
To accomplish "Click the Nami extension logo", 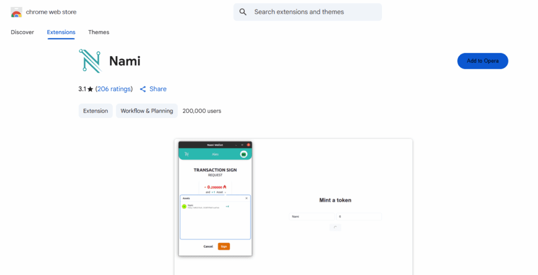I will [x=90, y=61].
